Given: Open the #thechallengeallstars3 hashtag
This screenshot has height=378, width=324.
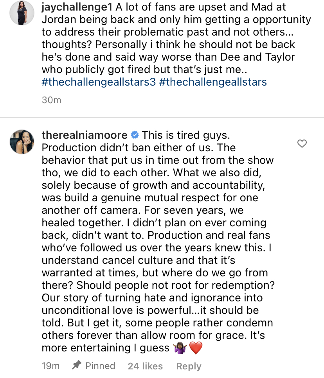Looking at the screenshot, I should pyautogui.click(x=99, y=82).
